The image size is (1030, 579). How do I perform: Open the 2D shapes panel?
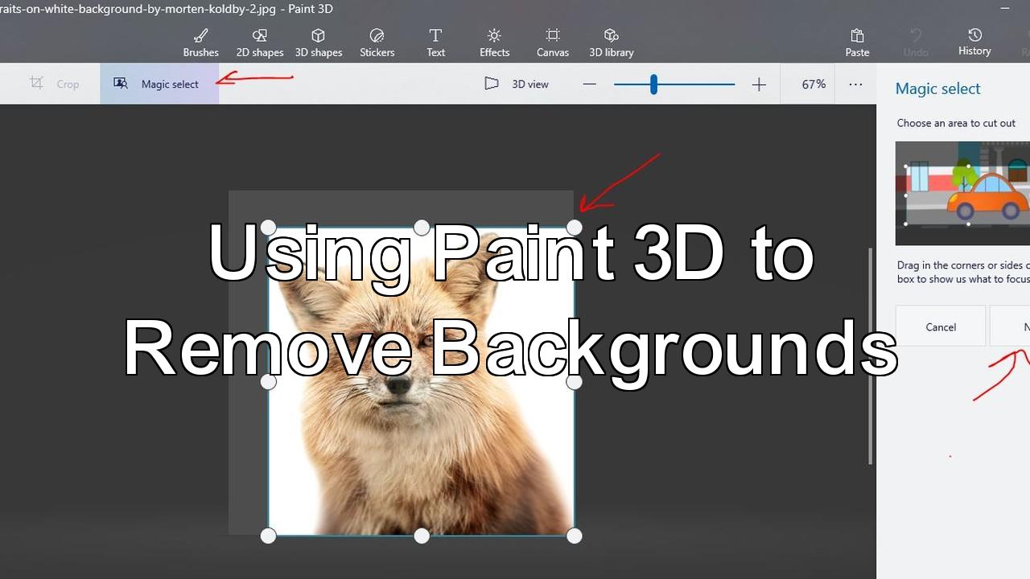pyautogui.click(x=259, y=43)
